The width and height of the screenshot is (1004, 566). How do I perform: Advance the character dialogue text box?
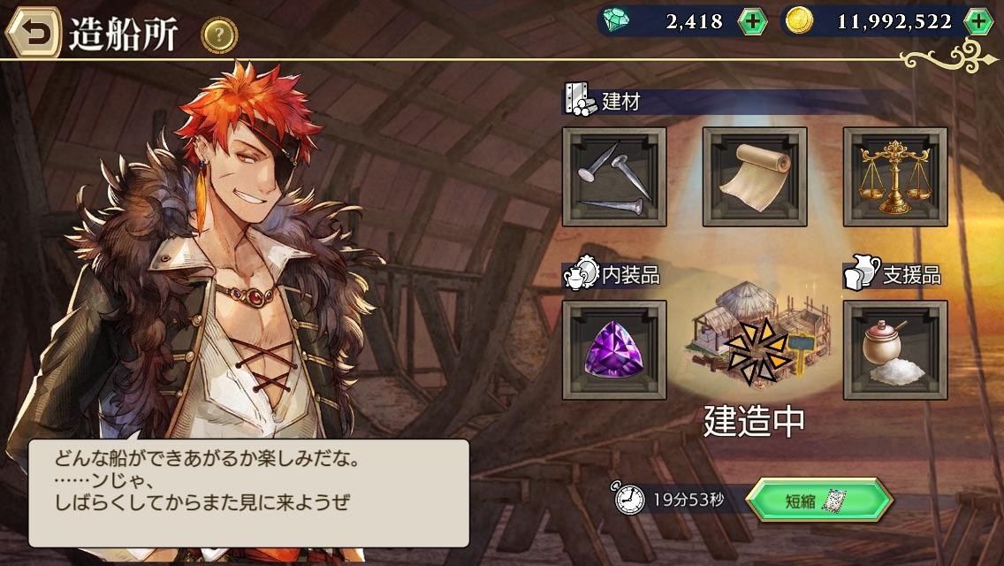point(248,493)
